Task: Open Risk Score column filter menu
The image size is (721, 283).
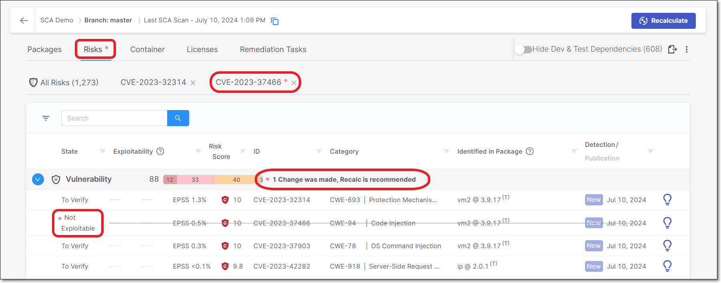Action: [243, 151]
